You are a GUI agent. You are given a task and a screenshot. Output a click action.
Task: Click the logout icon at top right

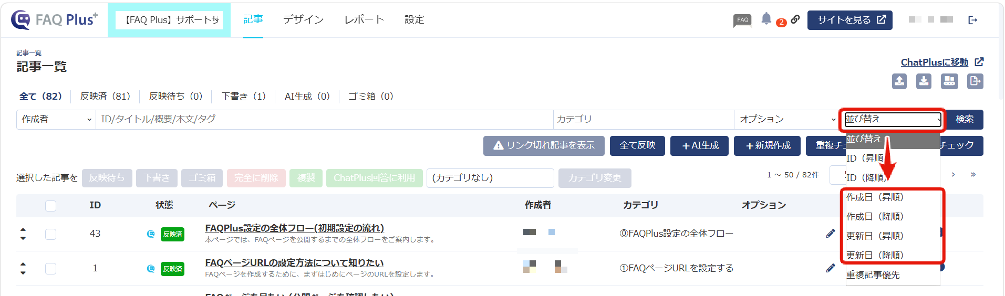[x=972, y=20]
